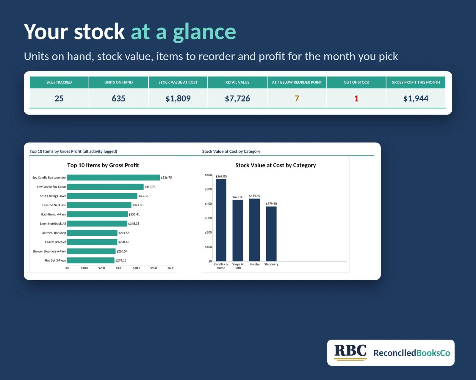This screenshot has height=380, width=476.
Task: Click the RBC logo mark
Action: point(350,352)
